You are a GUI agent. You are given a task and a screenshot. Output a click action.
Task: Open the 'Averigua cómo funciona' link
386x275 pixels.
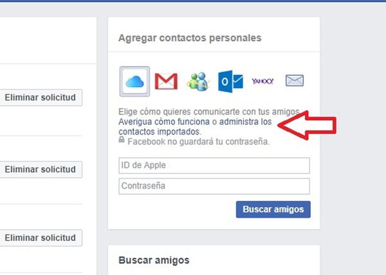[164, 122]
